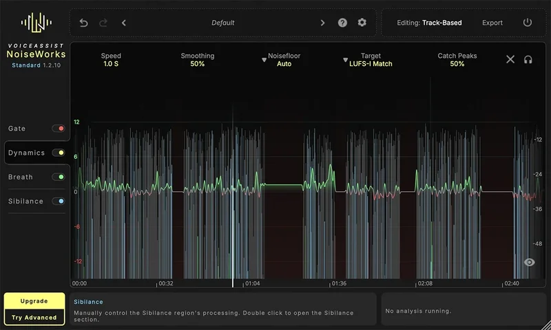Go to the next preset with right chevron

322,23
